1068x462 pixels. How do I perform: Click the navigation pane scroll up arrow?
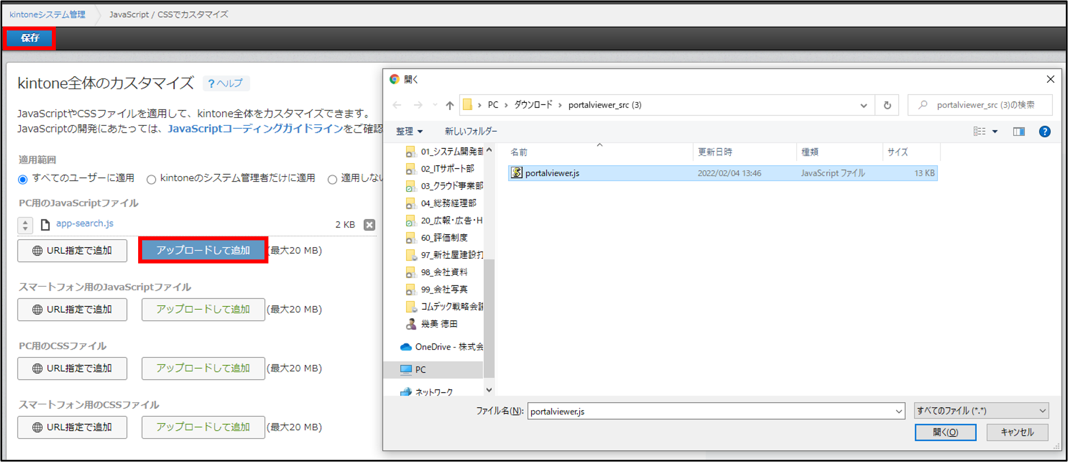(489, 150)
